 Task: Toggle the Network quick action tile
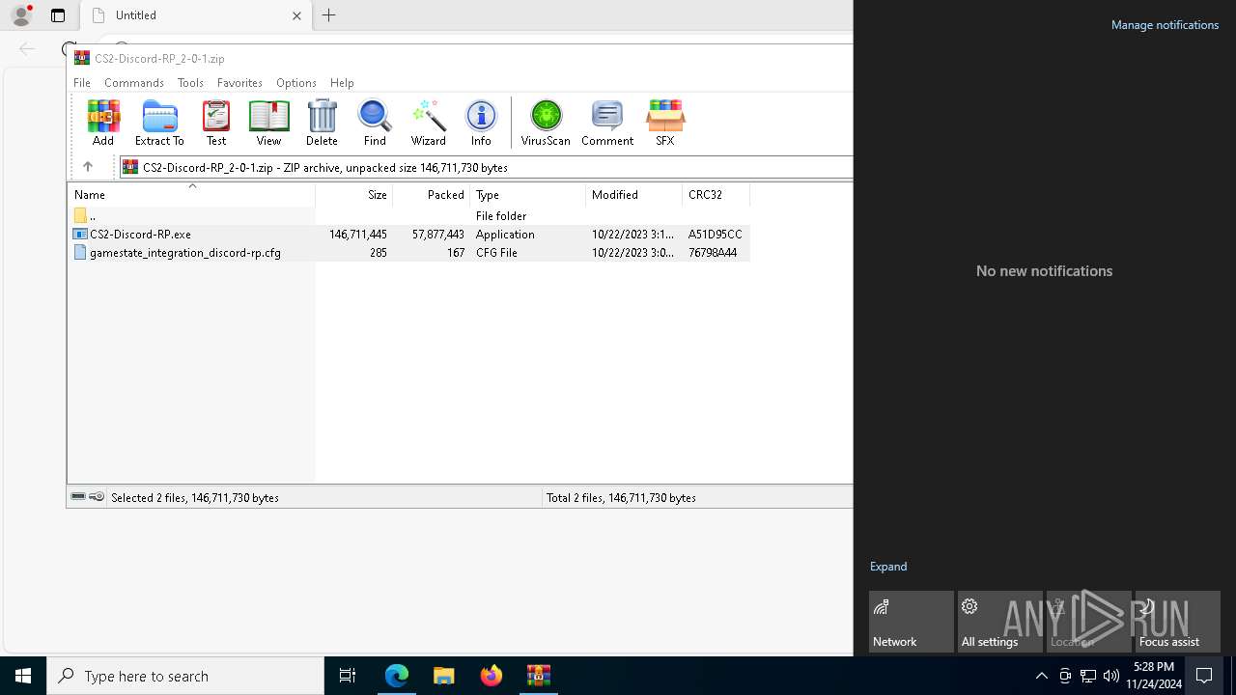tap(911, 622)
